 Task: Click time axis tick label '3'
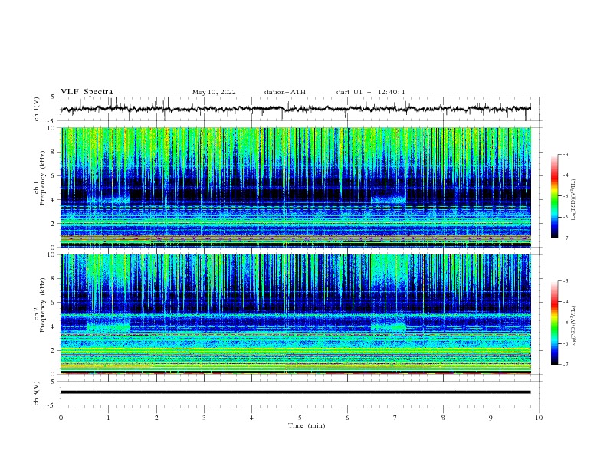pyautogui.click(x=204, y=418)
